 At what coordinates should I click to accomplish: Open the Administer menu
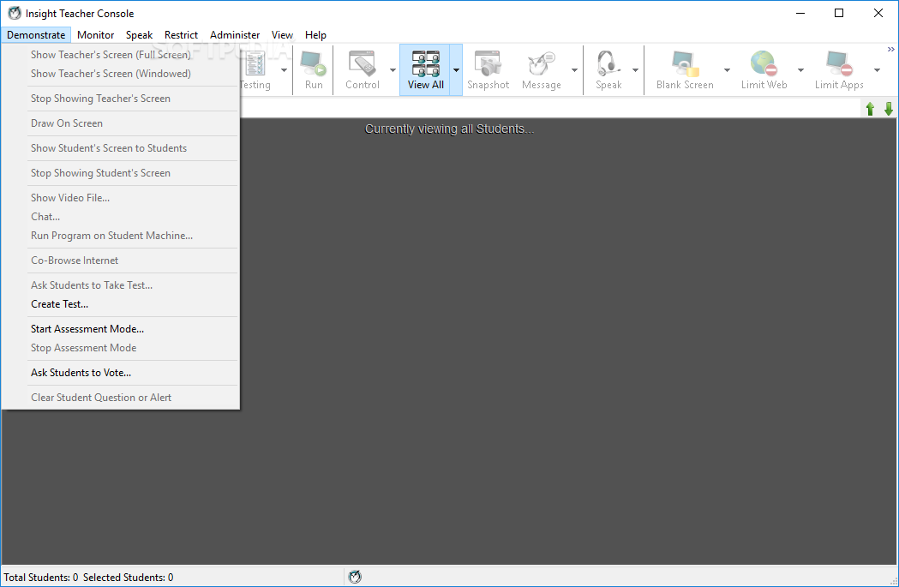pyautogui.click(x=235, y=35)
